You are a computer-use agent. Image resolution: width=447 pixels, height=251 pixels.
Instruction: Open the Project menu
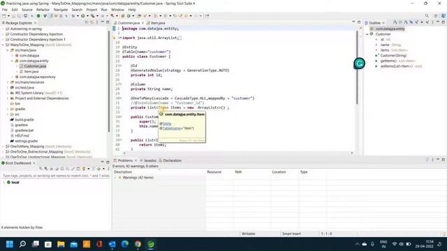coord(91,10)
